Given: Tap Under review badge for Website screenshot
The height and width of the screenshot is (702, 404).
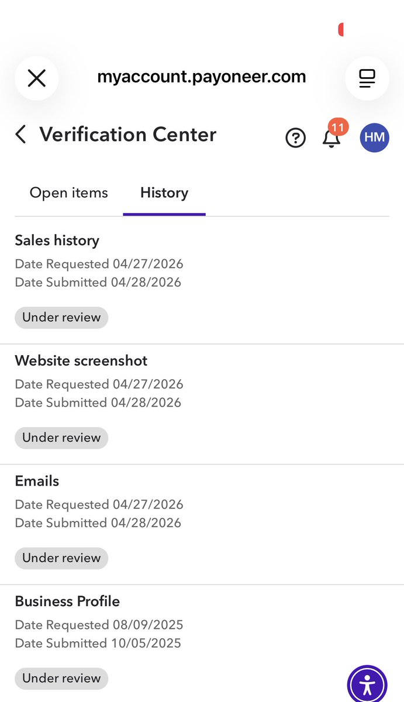Looking at the screenshot, I should coord(61,438).
